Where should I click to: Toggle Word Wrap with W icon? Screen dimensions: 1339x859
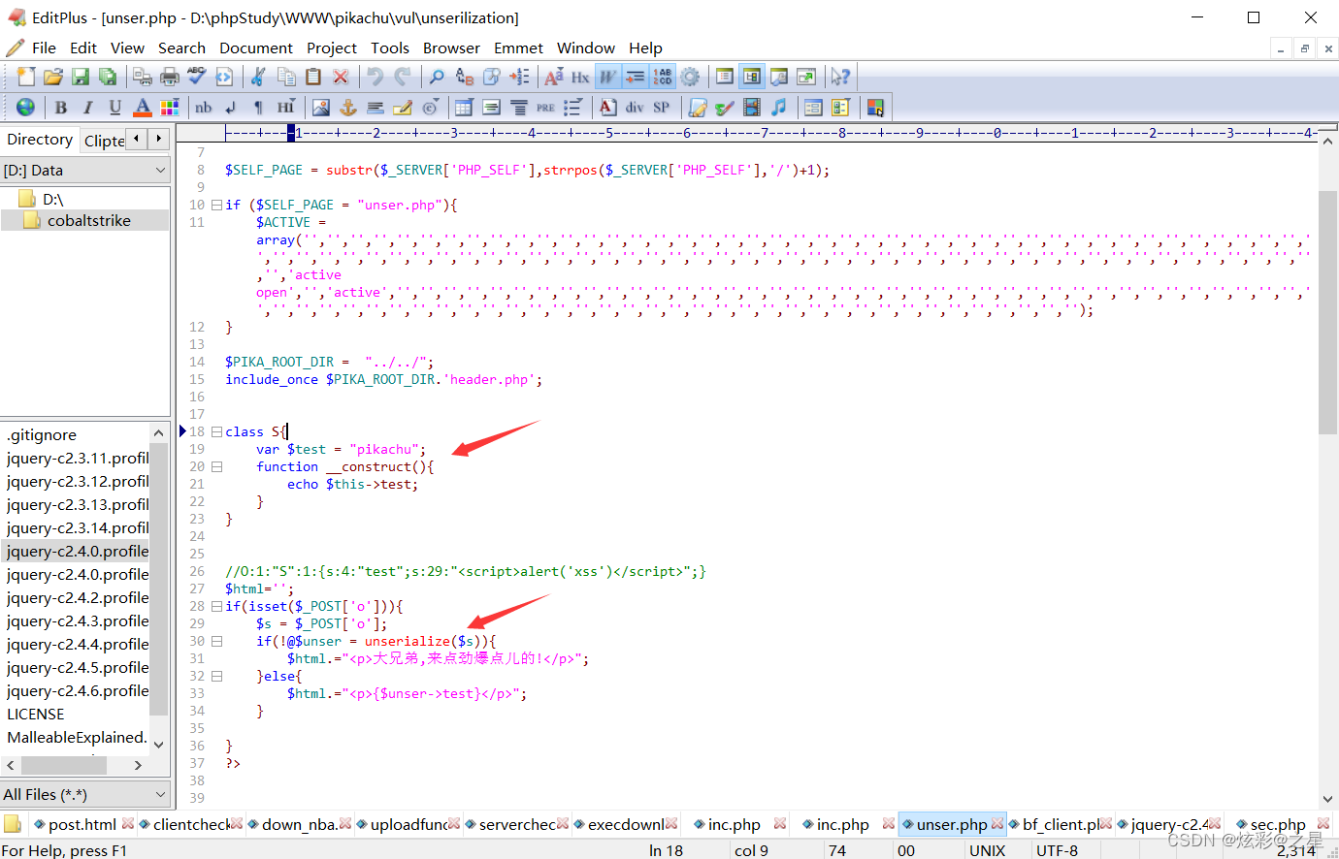[x=608, y=77]
